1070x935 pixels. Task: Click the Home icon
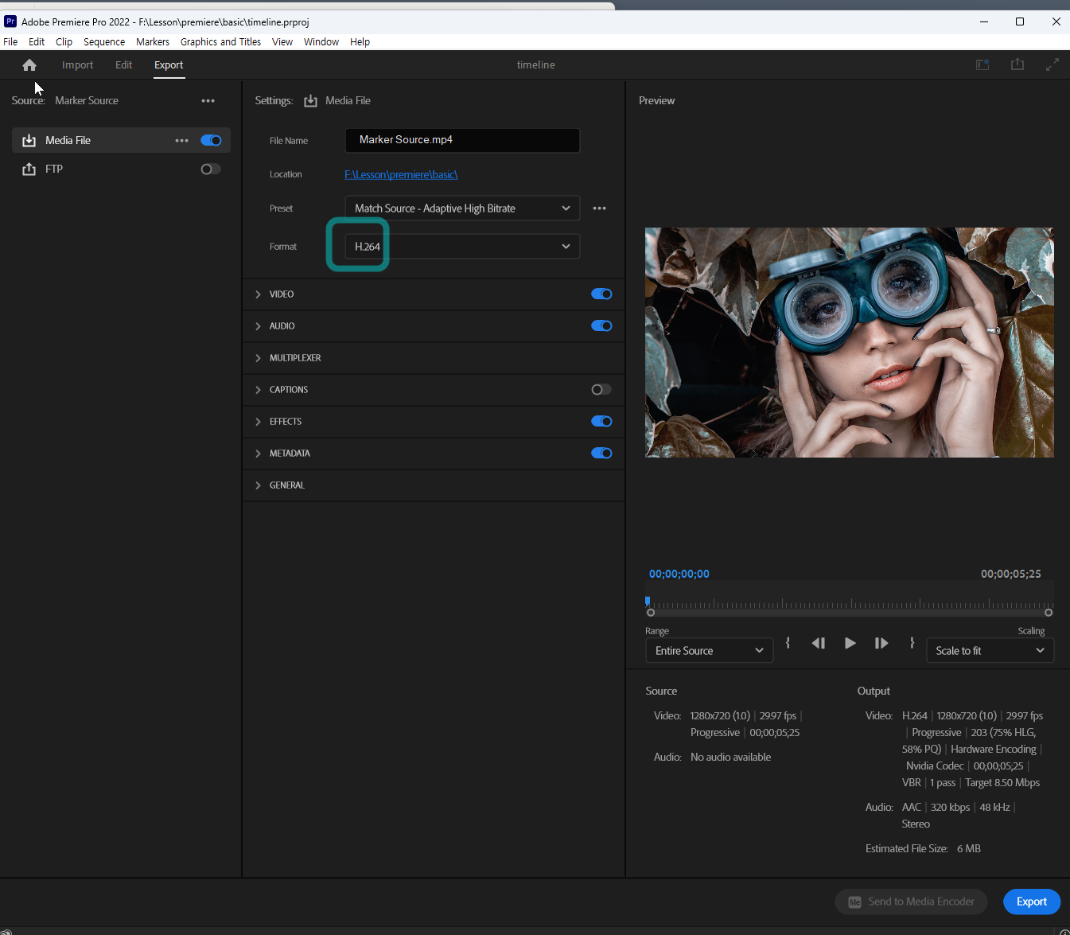[x=29, y=65]
